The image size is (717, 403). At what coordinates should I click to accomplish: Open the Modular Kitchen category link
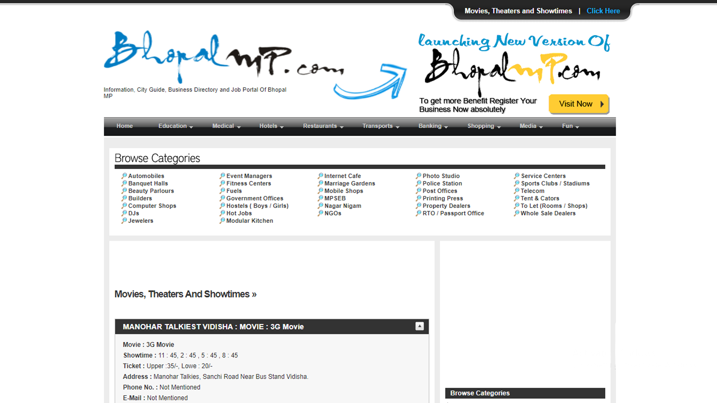tap(249, 221)
